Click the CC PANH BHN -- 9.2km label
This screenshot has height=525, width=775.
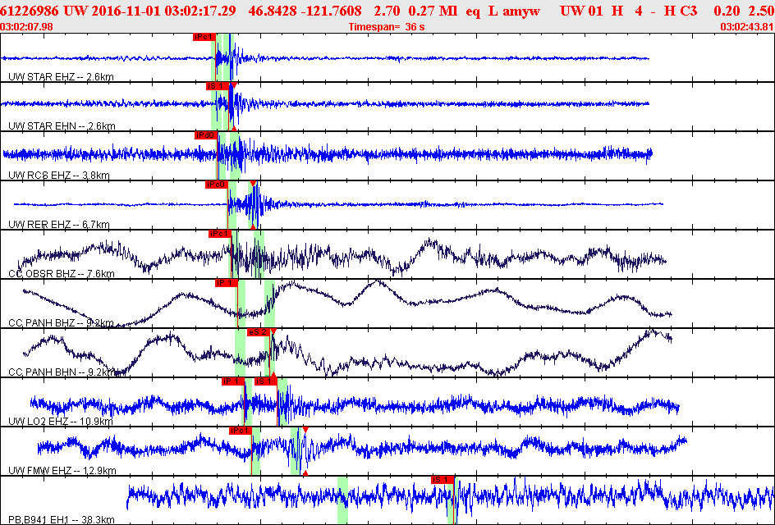[62, 372]
